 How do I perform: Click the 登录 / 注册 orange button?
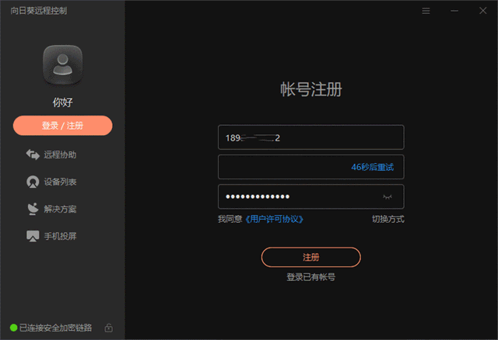tap(62, 126)
